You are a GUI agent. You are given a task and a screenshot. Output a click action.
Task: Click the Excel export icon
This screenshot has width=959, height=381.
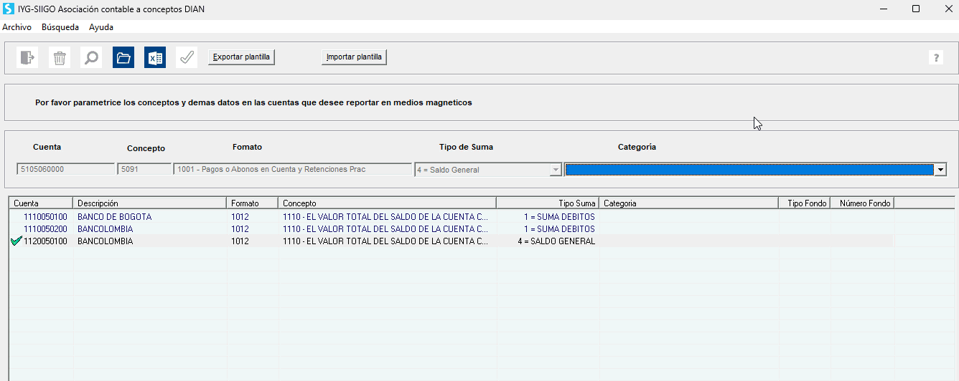coord(155,57)
